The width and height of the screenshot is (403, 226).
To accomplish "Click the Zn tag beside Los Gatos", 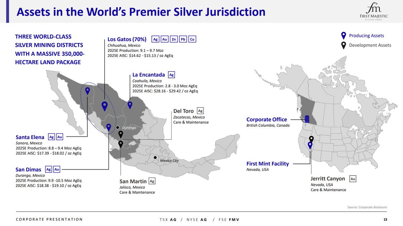I will pos(174,39).
